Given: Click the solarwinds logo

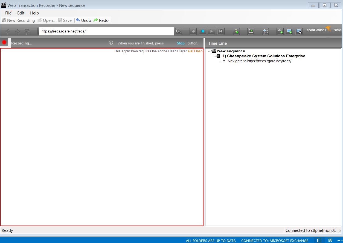Looking at the screenshot, I should pyautogui.click(x=319, y=29).
